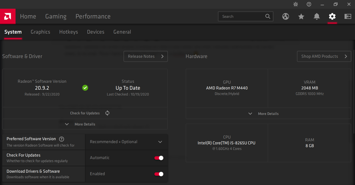Expand More Details under Software & Driver

(x=85, y=124)
